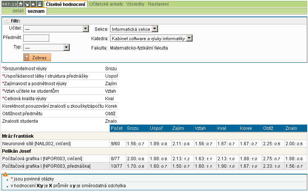Click the Předmět text input field
This screenshot has height=191, width=308.
36,38
